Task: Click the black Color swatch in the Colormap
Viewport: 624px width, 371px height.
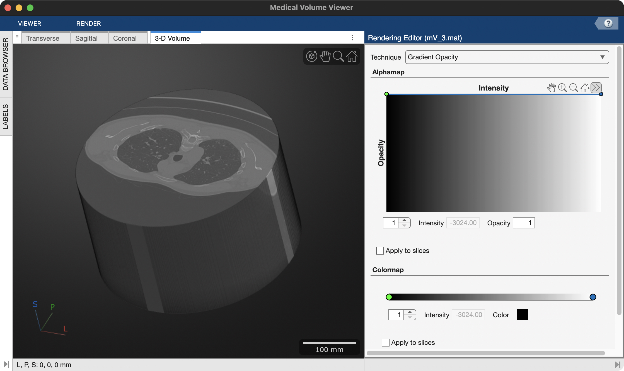Action: 522,314
